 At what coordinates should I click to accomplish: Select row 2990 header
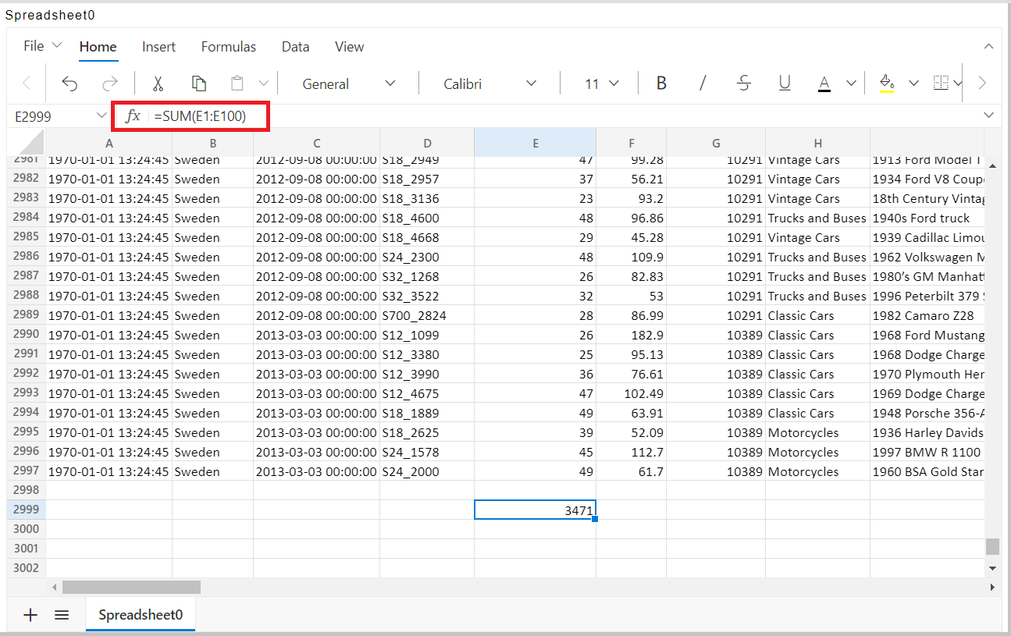tap(27, 334)
